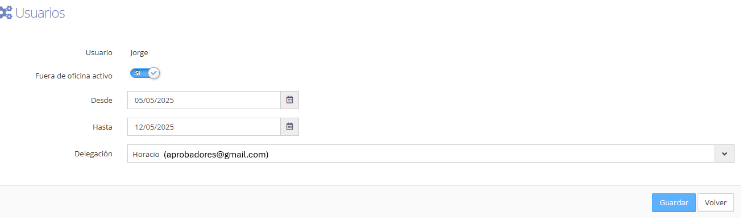Toggle Fuera de oficina activo off
Viewport: 747px width, 224px height.
(145, 73)
